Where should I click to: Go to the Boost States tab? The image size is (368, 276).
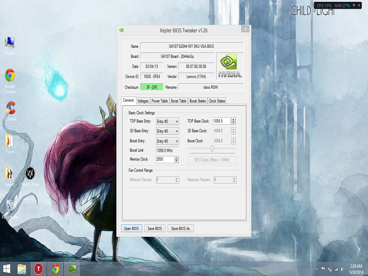198,101
